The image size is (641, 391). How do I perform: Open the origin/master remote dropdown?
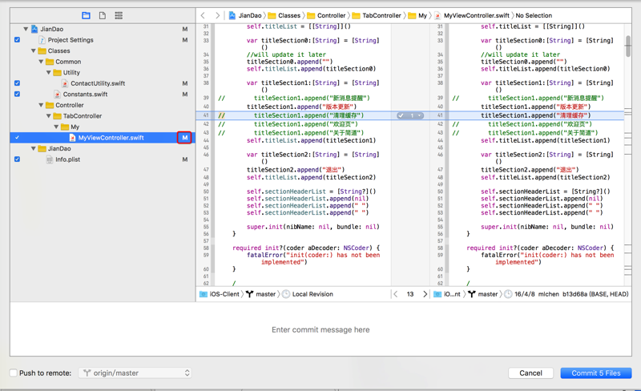point(135,373)
